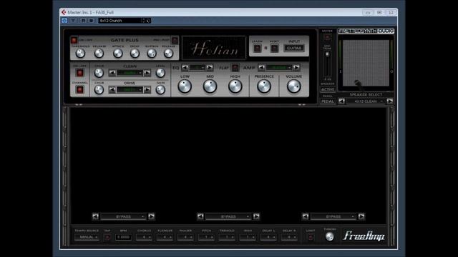Click the Tap tempo button
Image resolution: width=458 pixels, height=257 pixels.
107,238
